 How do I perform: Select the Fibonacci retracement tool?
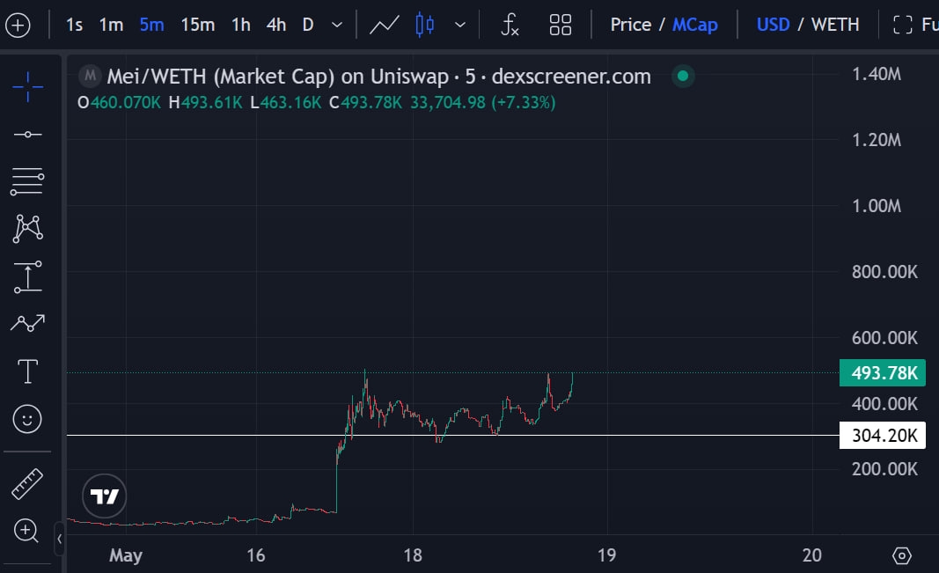click(x=27, y=181)
